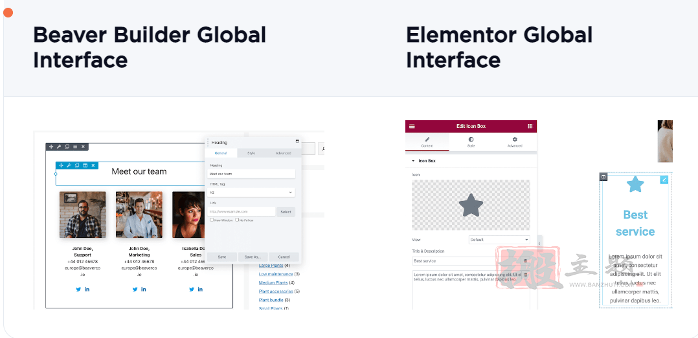Click Isabella photo
The height and width of the screenshot is (338, 698).
[189, 215]
